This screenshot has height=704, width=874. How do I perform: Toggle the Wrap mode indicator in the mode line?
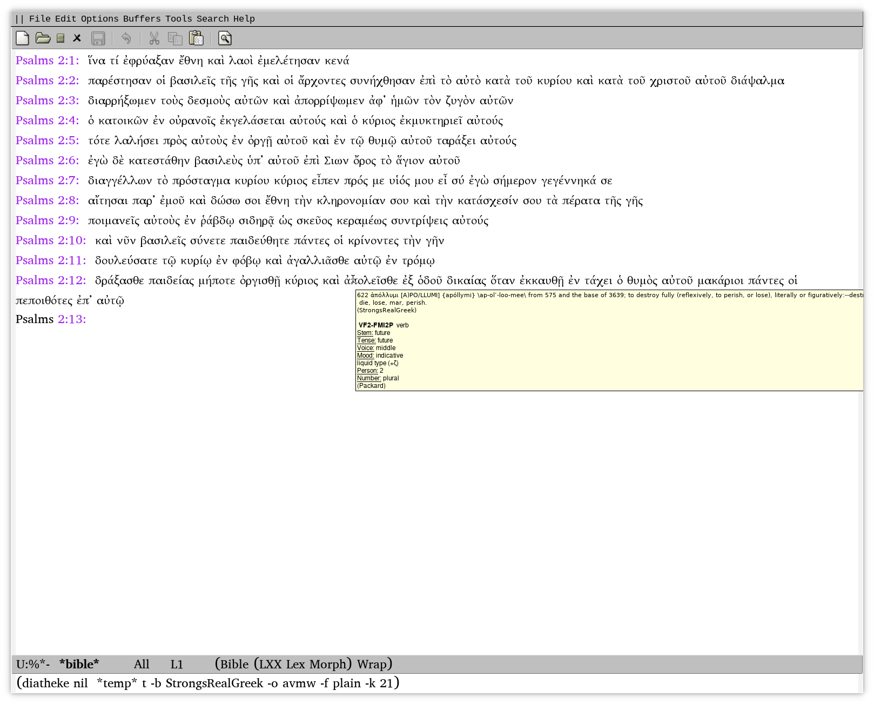(372, 664)
